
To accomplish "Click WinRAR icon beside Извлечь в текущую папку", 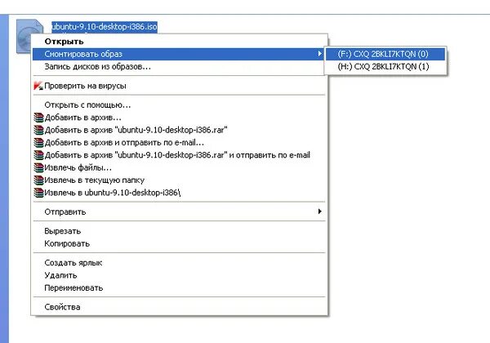I will click(x=38, y=180).
